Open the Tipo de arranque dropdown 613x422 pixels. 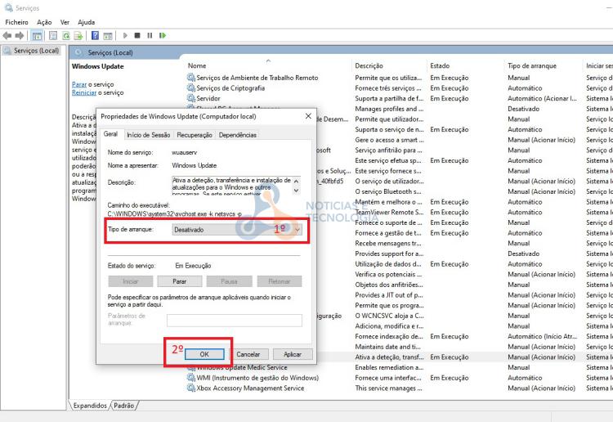pyautogui.click(x=237, y=230)
